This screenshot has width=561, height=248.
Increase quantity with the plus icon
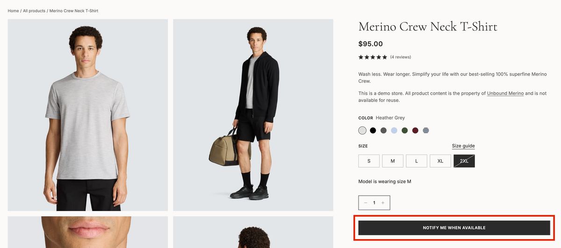pyautogui.click(x=383, y=203)
